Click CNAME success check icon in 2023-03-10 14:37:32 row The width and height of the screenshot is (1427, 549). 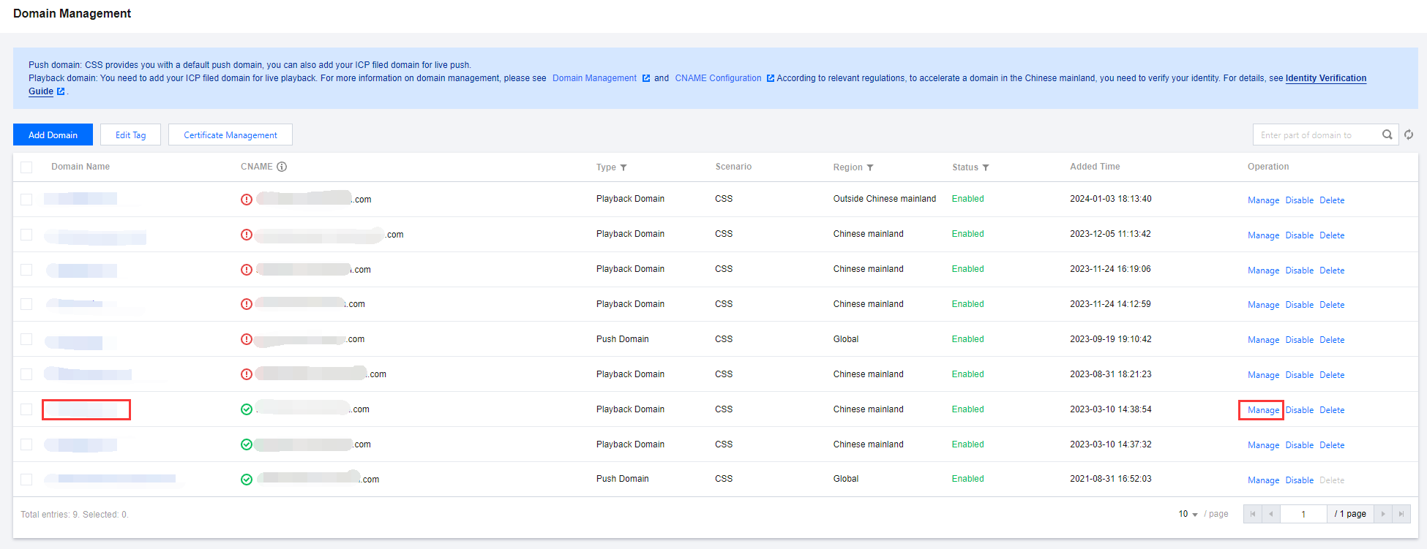pyautogui.click(x=247, y=444)
